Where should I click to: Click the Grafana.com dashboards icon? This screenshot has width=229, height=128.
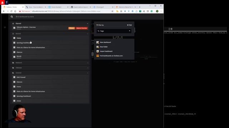pos(98,56)
